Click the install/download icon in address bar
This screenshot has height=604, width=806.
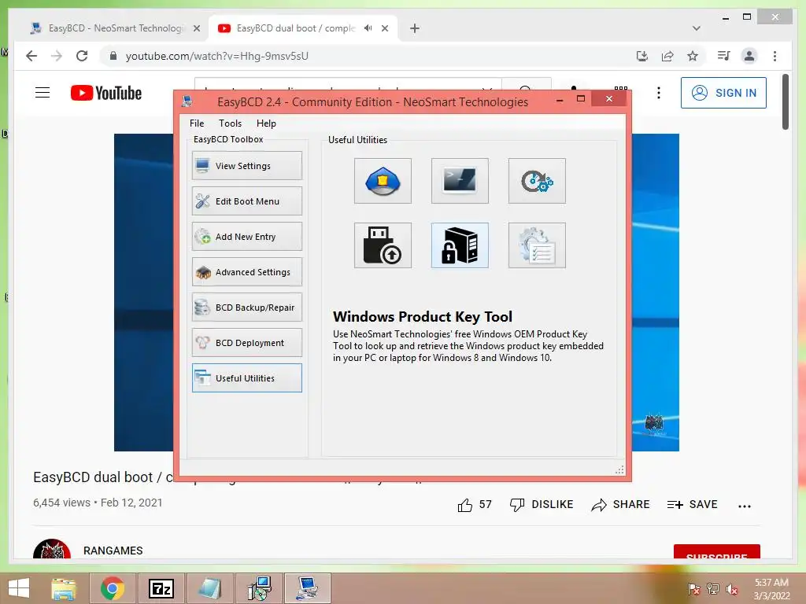point(642,56)
